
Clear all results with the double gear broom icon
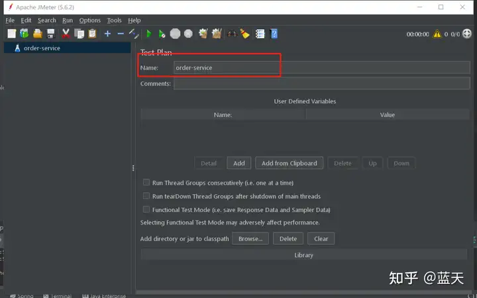217,34
